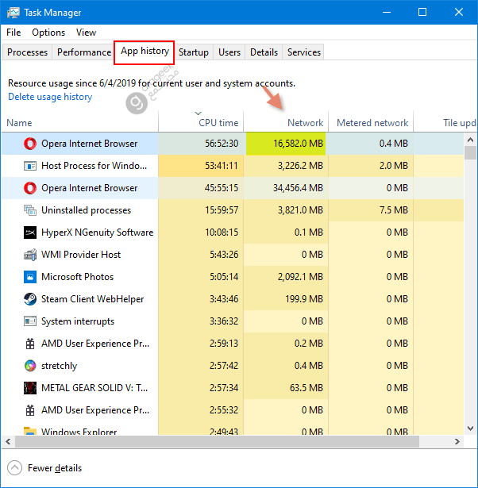
Task: Click the 3,226.2 MB network cell
Action: tap(286, 166)
